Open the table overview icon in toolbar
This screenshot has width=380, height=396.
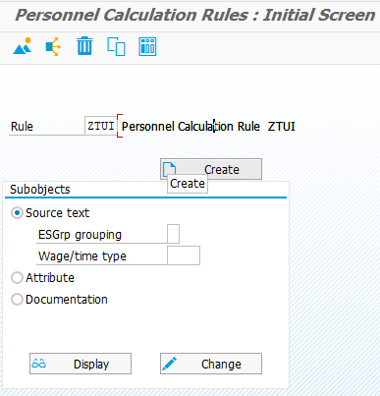[x=147, y=46]
